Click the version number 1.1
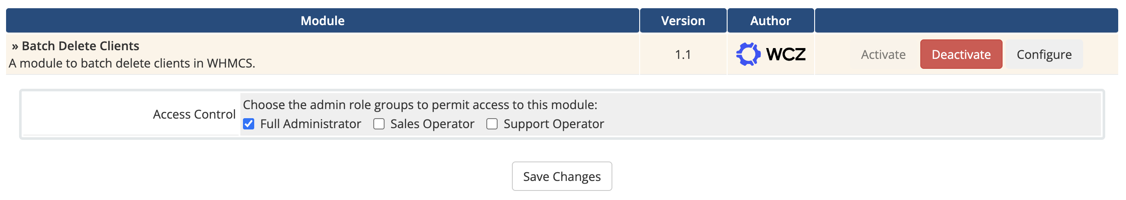The height and width of the screenshot is (200, 1126). pyautogui.click(x=683, y=55)
